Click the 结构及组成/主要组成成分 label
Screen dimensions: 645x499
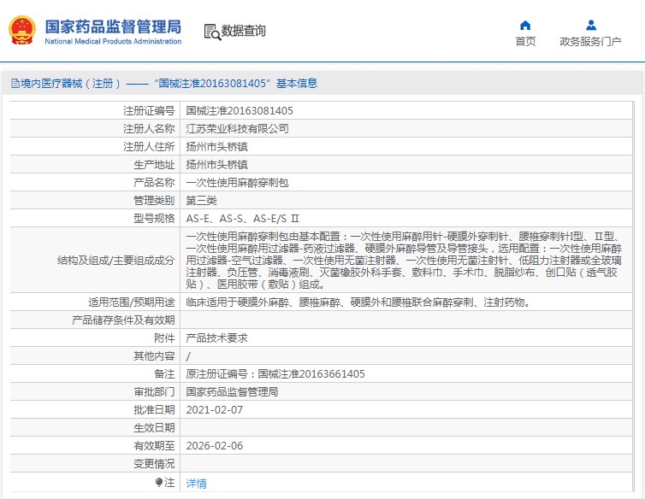click(116, 261)
